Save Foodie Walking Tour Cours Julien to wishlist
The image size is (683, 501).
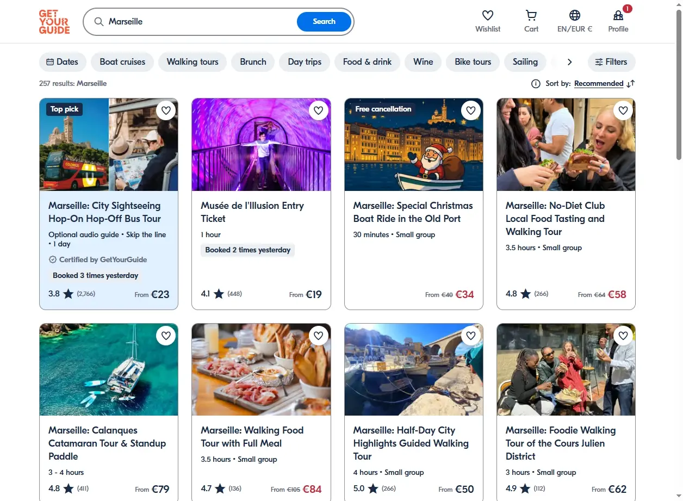tap(623, 336)
